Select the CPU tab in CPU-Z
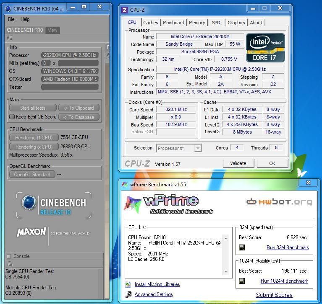322x304 pixels. 132,22
